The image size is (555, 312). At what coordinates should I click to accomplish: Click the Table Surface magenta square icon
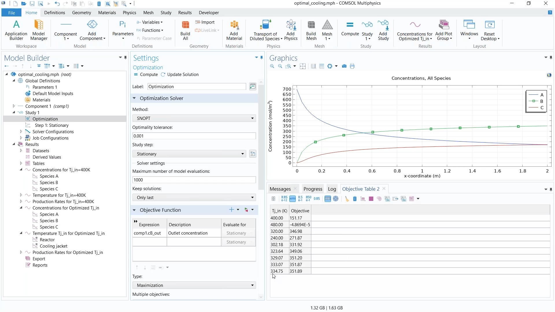[371, 199]
